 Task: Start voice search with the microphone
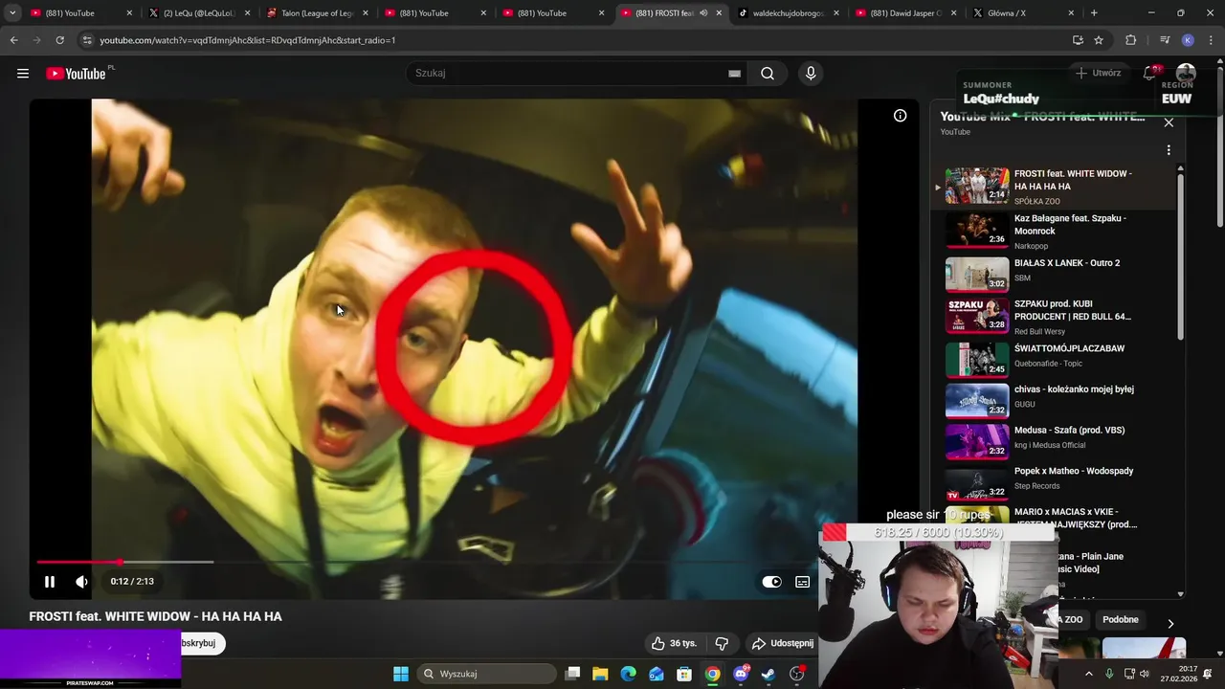pos(811,74)
